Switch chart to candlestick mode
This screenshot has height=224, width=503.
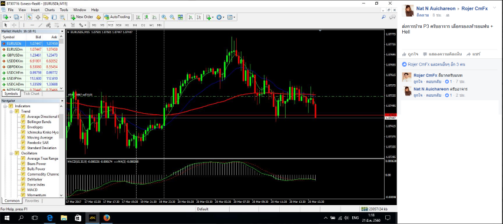(x=146, y=17)
